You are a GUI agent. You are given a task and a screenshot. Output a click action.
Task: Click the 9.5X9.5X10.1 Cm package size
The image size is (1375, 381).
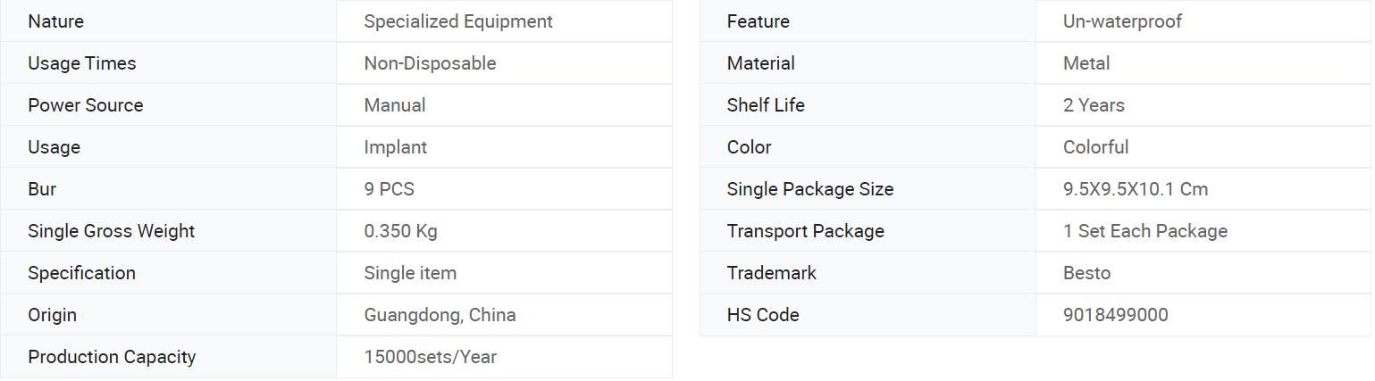coord(1136,189)
